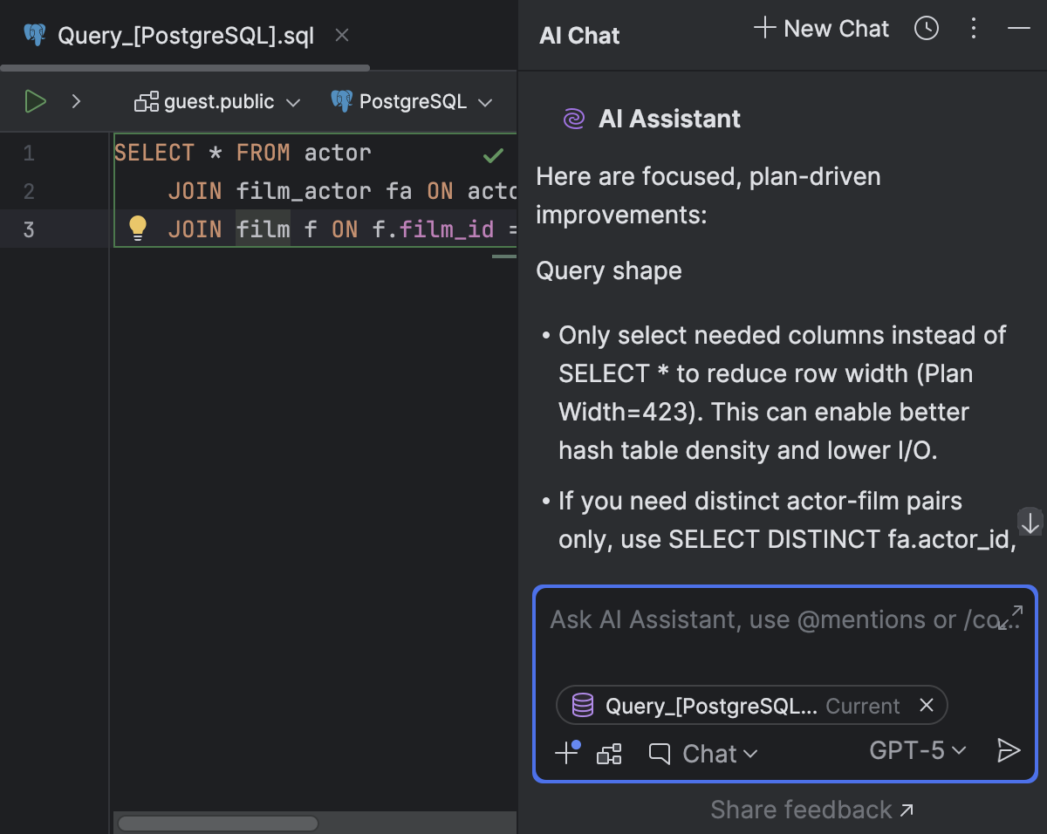
Task: Open AI Chat more options menu
Action: (975, 29)
